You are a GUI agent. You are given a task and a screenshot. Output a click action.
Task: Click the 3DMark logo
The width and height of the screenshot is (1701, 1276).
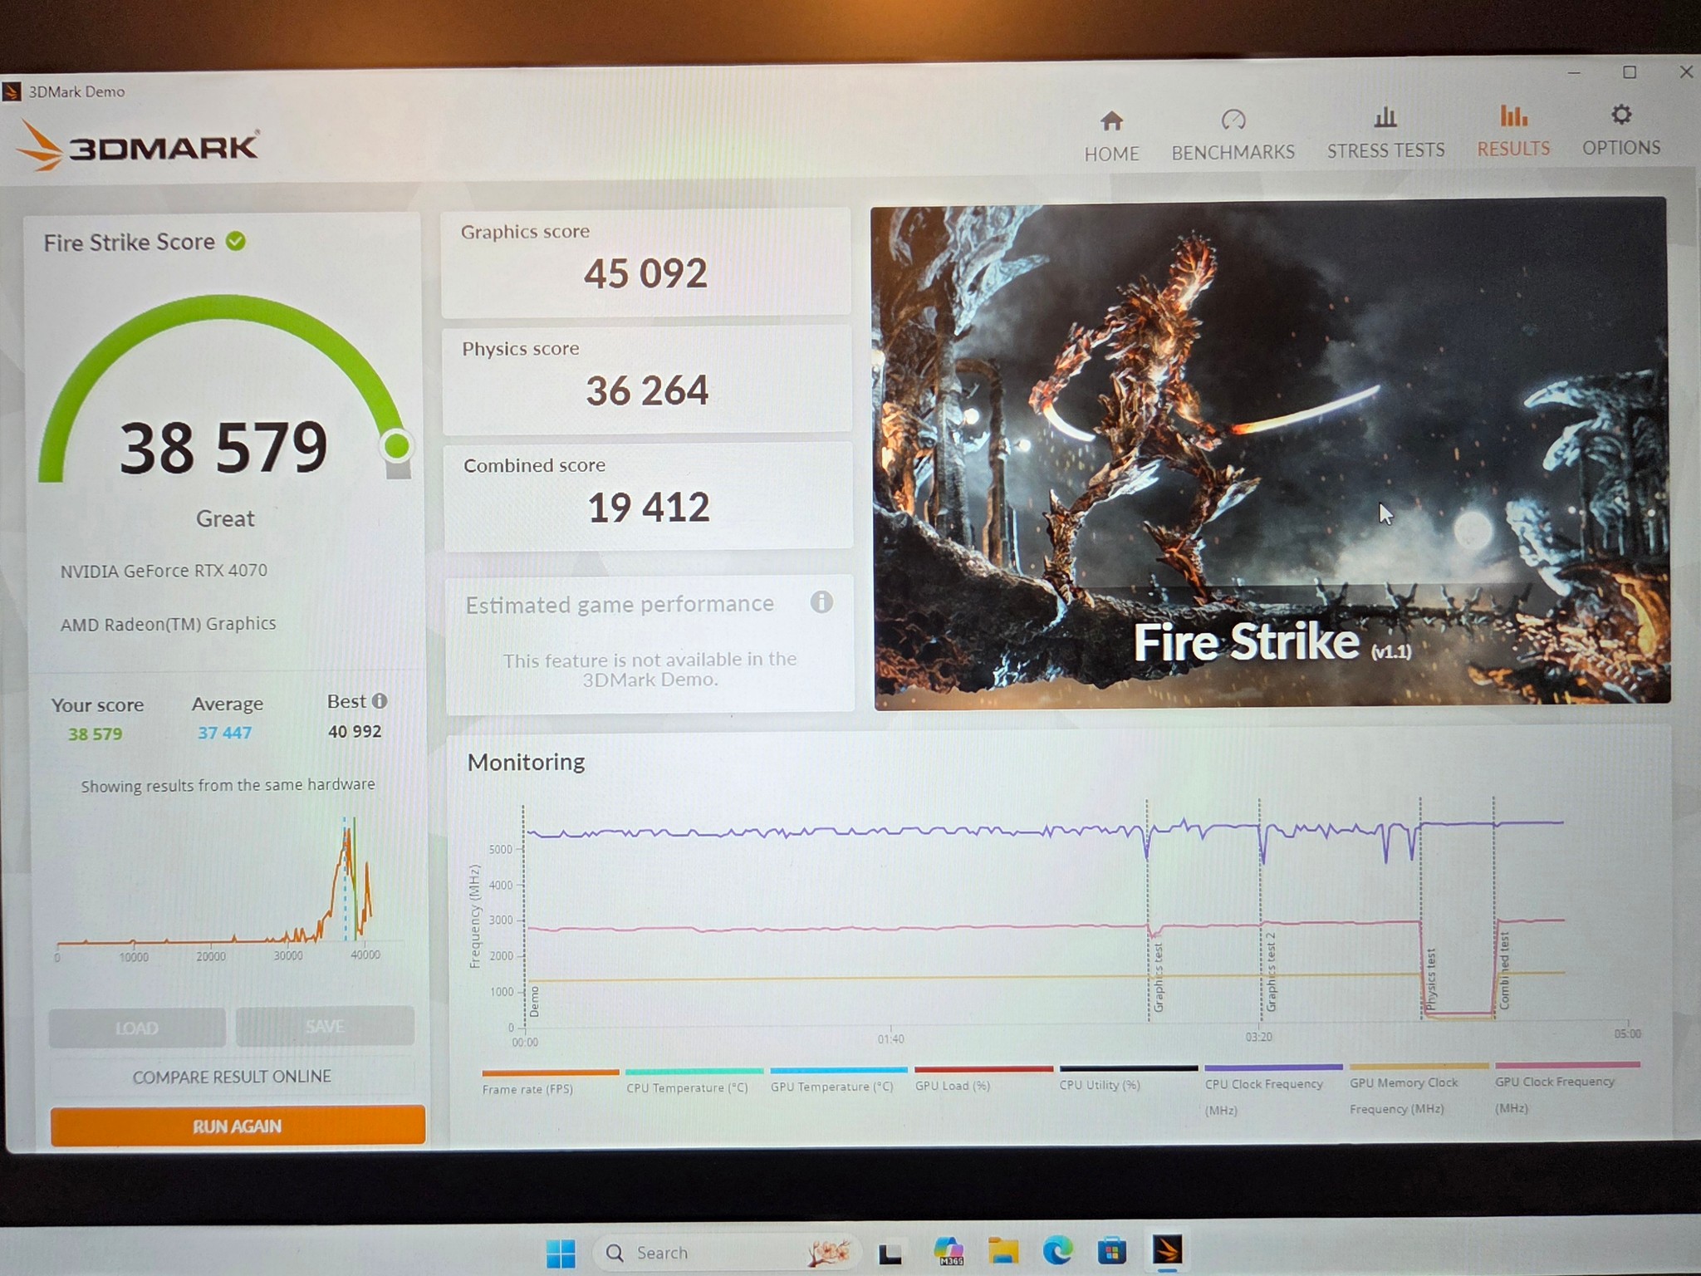tap(139, 146)
